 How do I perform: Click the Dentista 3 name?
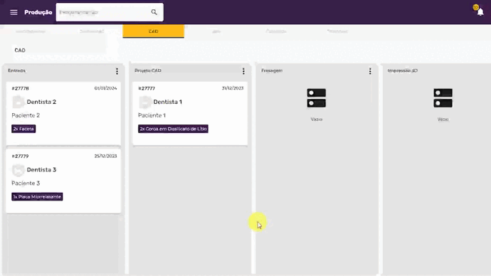point(41,170)
